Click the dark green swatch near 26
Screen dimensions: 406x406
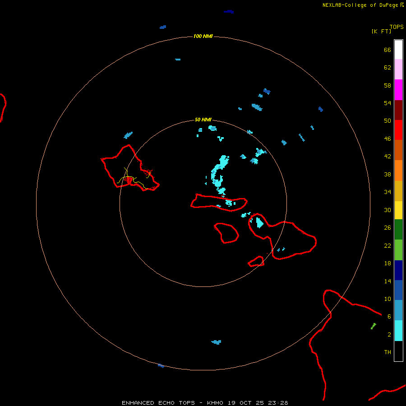coord(398,230)
